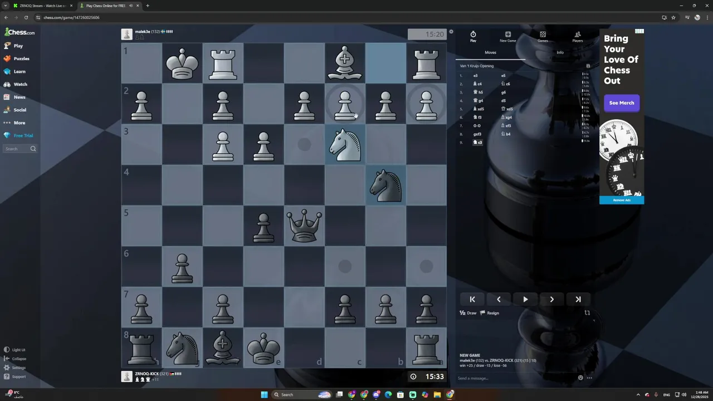Click malek3e player avatar

click(x=127, y=35)
